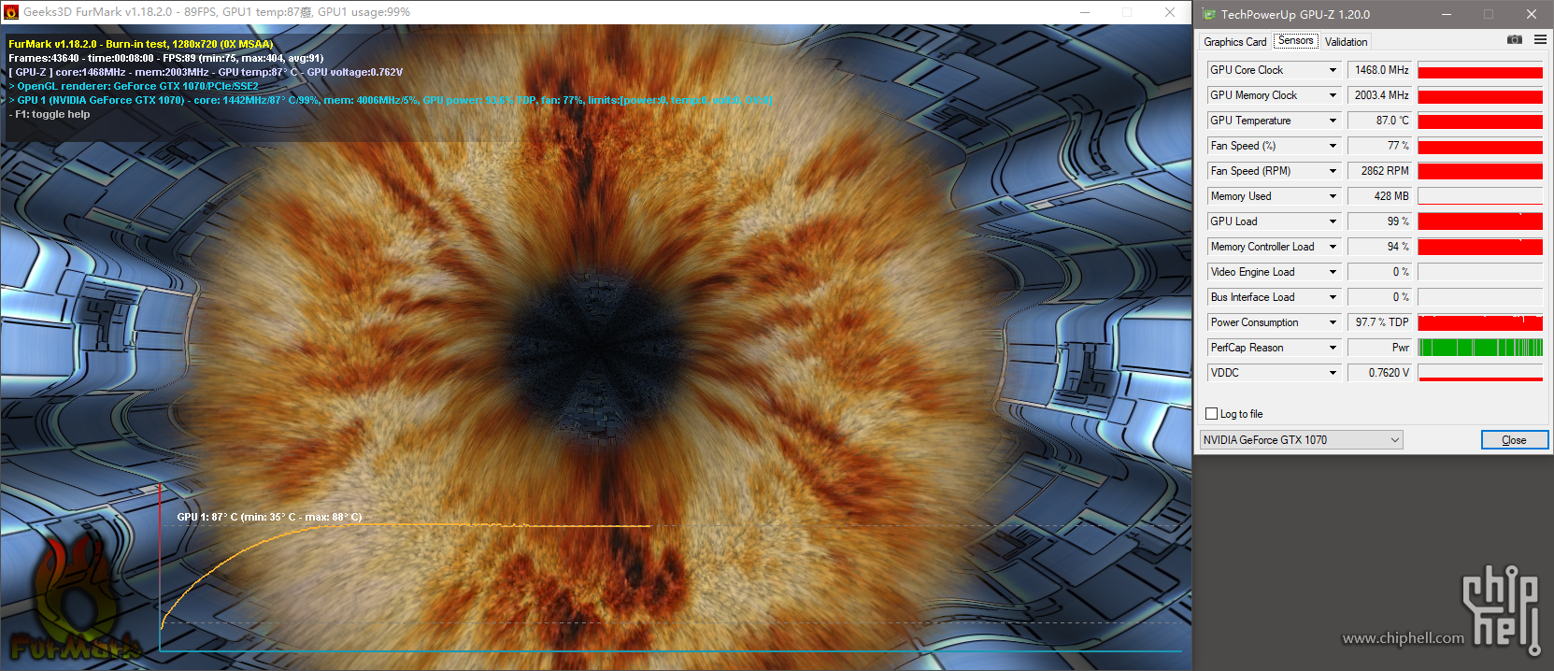The height and width of the screenshot is (671, 1554).
Task: Open the GPU-Z hamburger menu icon
Action: pyautogui.click(x=1540, y=40)
